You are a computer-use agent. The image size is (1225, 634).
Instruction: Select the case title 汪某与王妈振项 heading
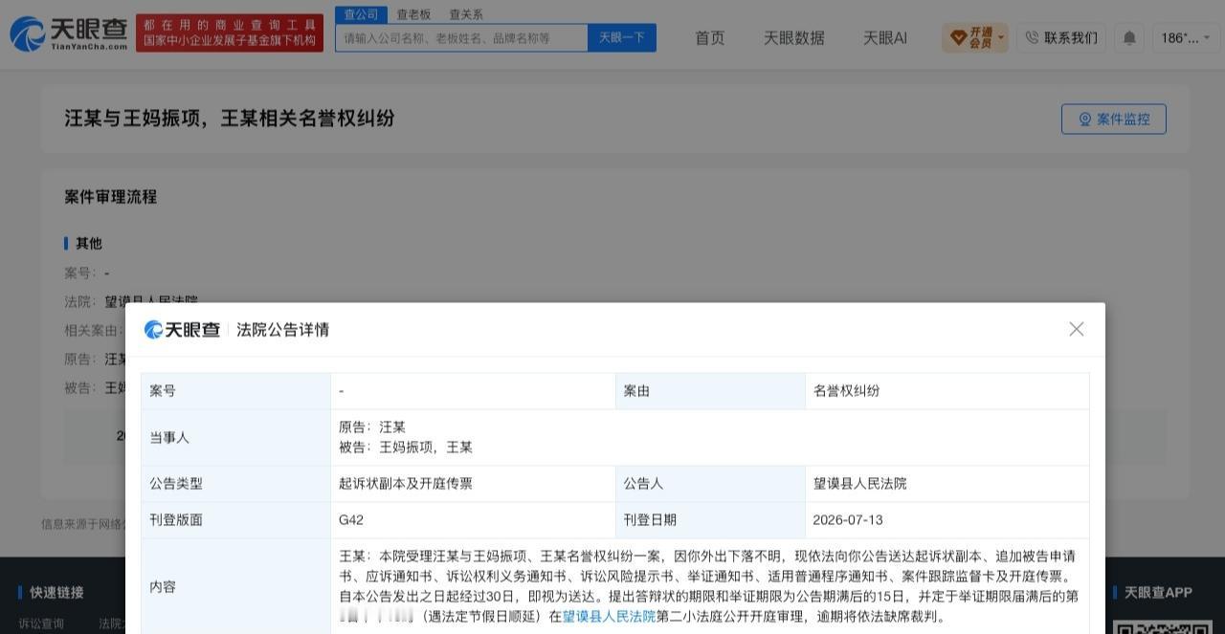pyautogui.click(x=230, y=119)
